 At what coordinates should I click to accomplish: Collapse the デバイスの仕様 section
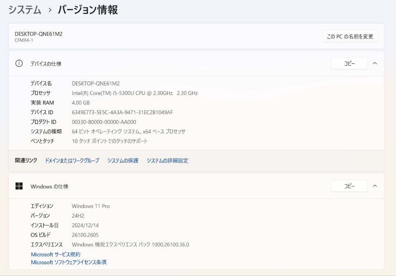click(x=375, y=63)
